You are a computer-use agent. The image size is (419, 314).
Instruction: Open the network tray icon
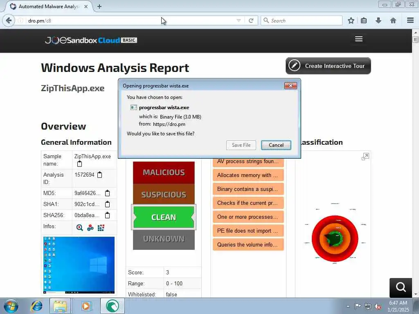368,307
